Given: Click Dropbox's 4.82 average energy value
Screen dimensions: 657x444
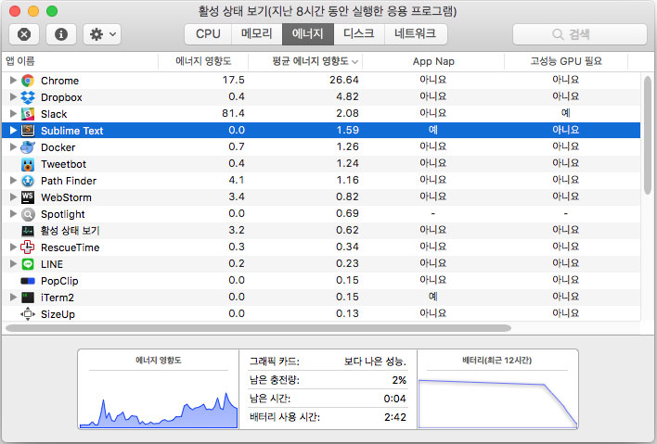Looking at the screenshot, I should coord(347,96).
